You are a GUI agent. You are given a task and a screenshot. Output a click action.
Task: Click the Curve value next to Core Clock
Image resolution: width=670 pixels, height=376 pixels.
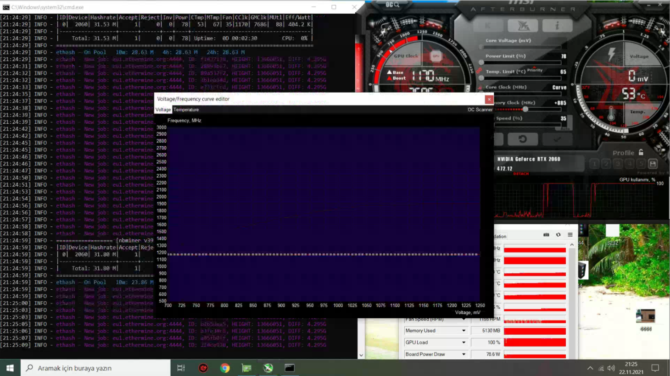coord(559,87)
